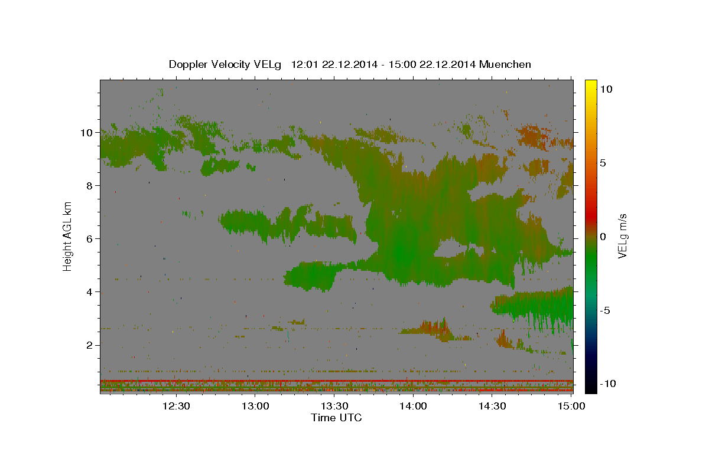This screenshot has width=709, height=472.
Task: Click the colorbar tick label 0
Action: pos(604,237)
